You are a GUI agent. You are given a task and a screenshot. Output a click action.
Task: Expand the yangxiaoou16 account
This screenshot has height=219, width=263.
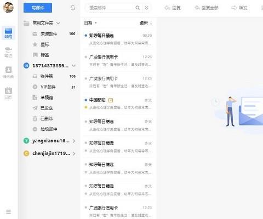point(74,141)
